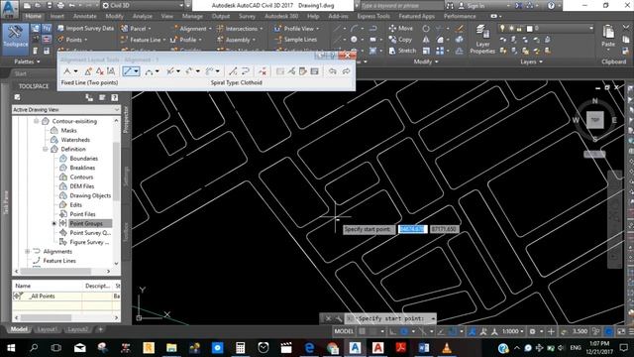The width and height of the screenshot is (634, 357).
Task: Click the Undo arrow in Alignment Layout Tools
Action: click(333, 71)
